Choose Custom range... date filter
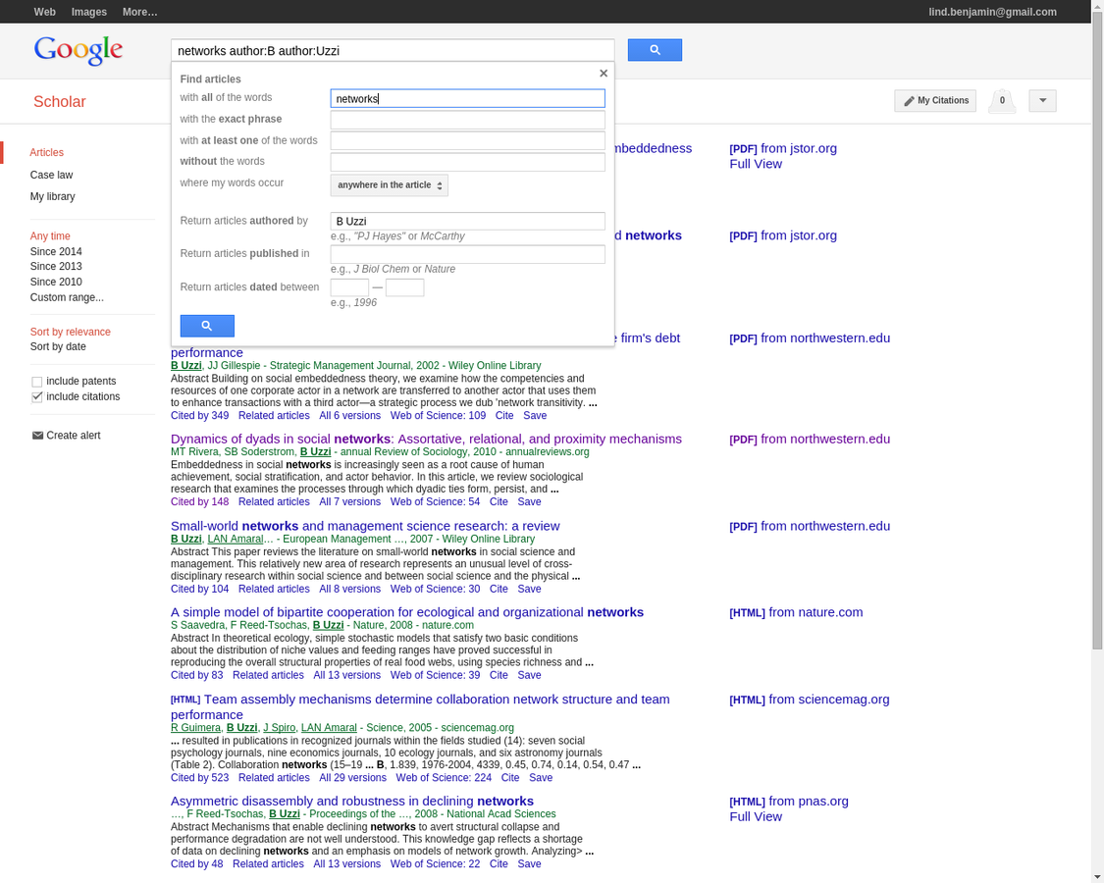The height and width of the screenshot is (883, 1104). coord(66,297)
